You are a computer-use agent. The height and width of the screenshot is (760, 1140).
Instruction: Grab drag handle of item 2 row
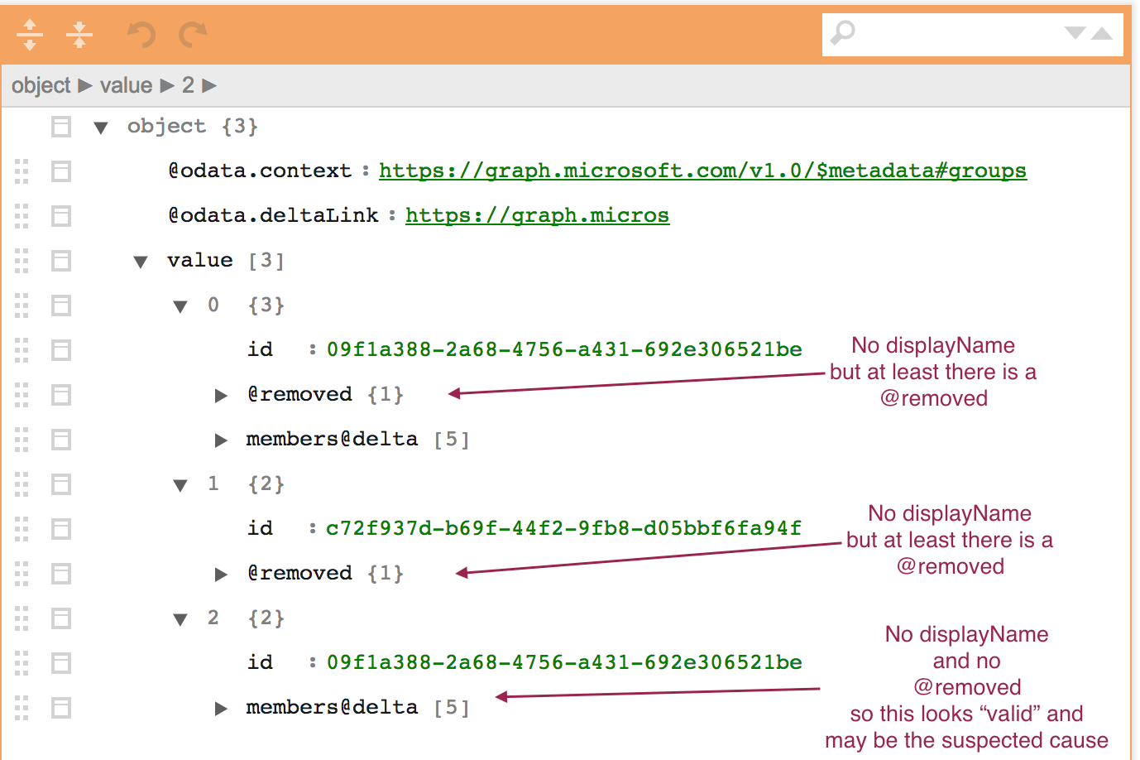(22, 618)
